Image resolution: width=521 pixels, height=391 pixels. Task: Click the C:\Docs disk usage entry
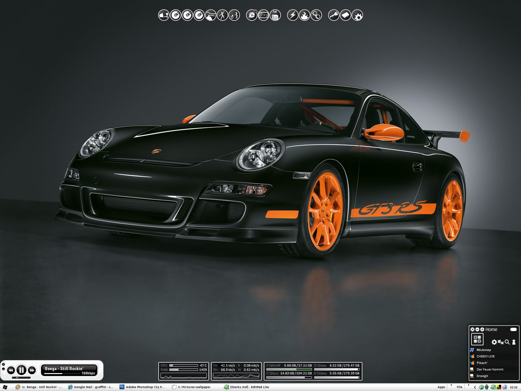(x=289, y=375)
